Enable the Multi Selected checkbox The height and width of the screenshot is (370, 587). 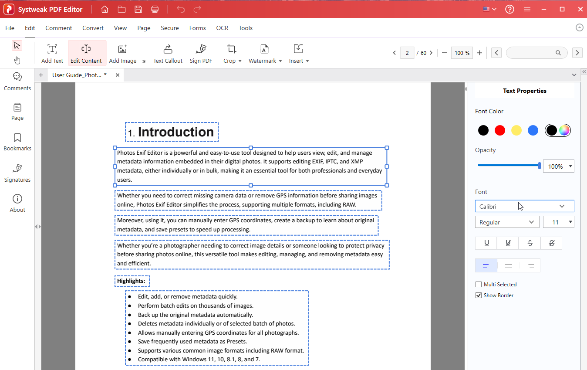point(479,285)
